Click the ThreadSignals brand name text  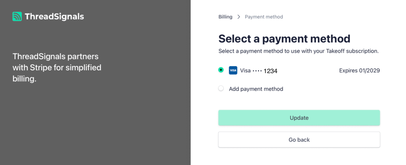click(x=54, y=17)
